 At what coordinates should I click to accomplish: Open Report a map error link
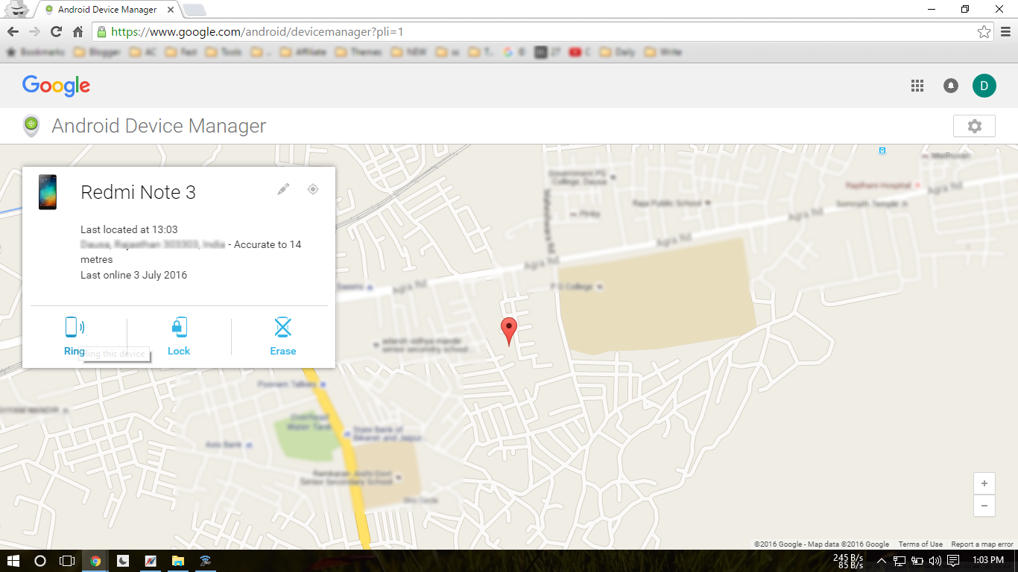point(982,544)
